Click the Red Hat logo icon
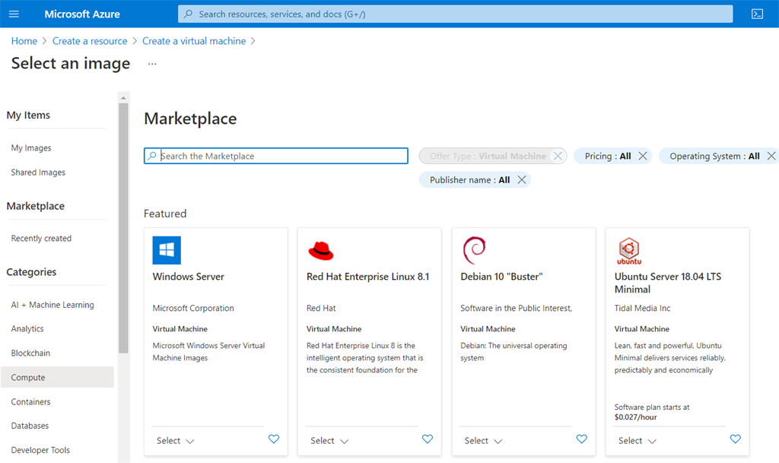Image resolution: width=779 pixels, height=463 pixels. [x=321, y=250]
